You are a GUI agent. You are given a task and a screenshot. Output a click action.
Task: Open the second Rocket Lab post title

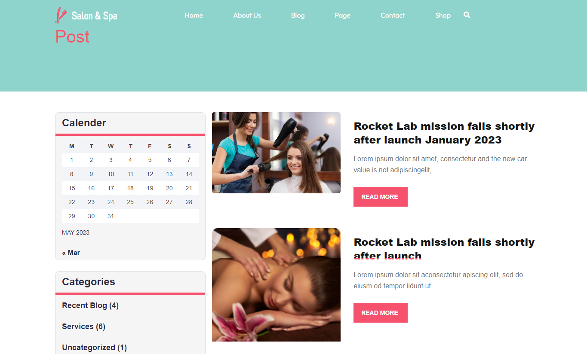pos(444,249)
